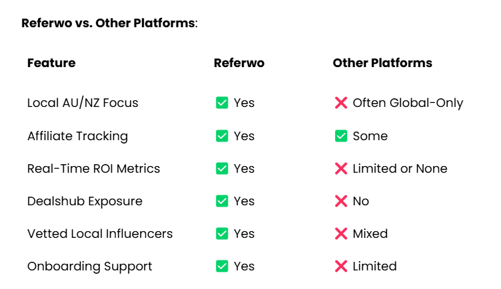Viewport: 501px width, 289px height.
Task: Click the Dealshub Exposure feature text
Action: [x=85, y=201]
